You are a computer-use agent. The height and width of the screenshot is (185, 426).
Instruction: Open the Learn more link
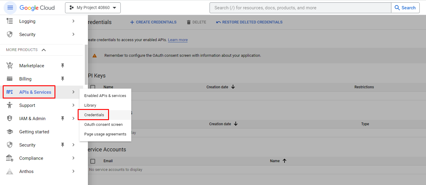point(178,40)
